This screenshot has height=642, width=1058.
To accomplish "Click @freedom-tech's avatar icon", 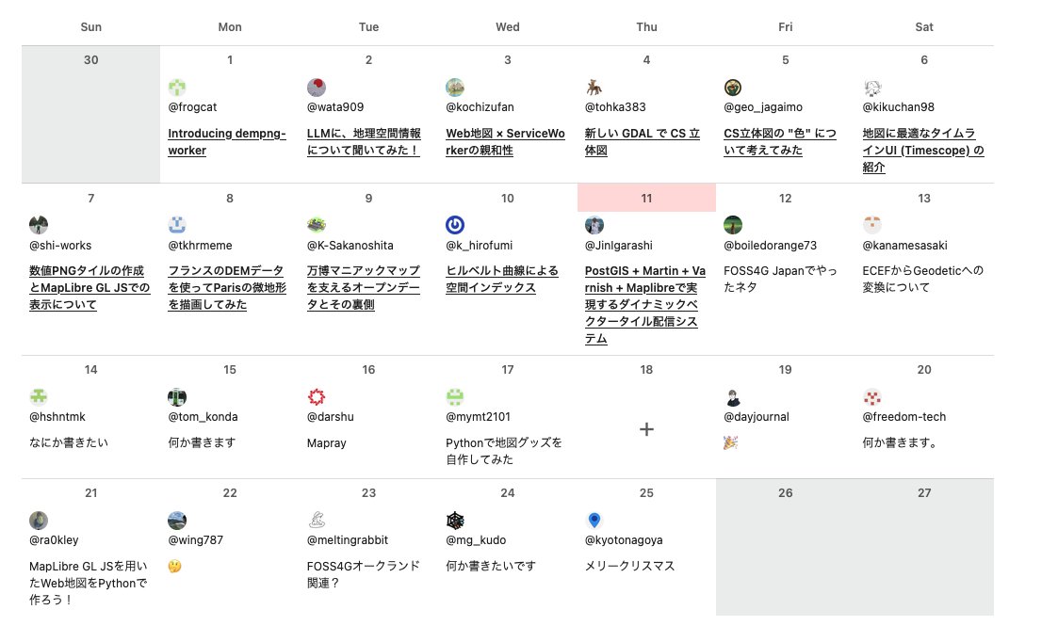I will (x=871, y=396).
